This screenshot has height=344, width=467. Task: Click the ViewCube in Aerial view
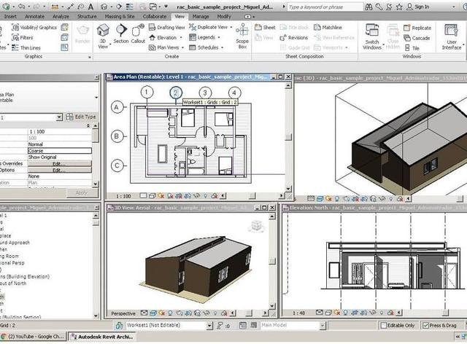[256, 225]
